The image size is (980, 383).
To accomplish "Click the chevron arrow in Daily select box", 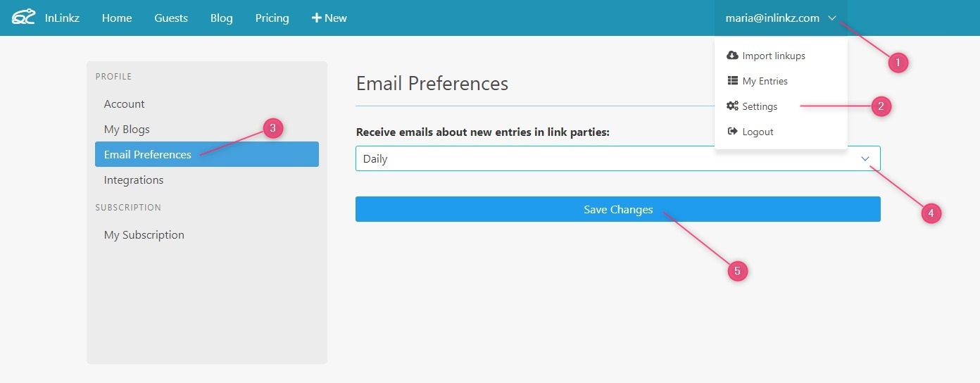I will coord(865,159).
